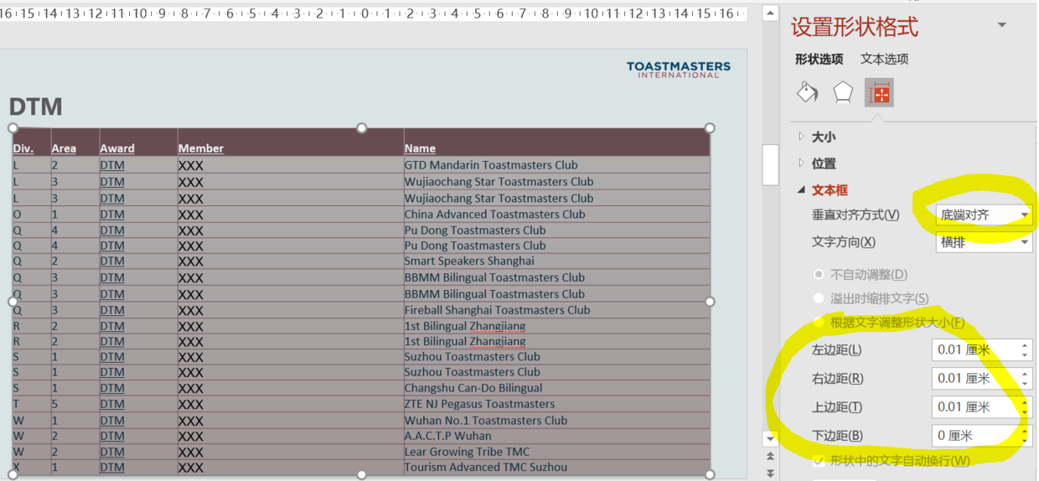Click the Toastmasters International logo
The width and height of the screenshot is (1039, 481).
pos(679,69)
